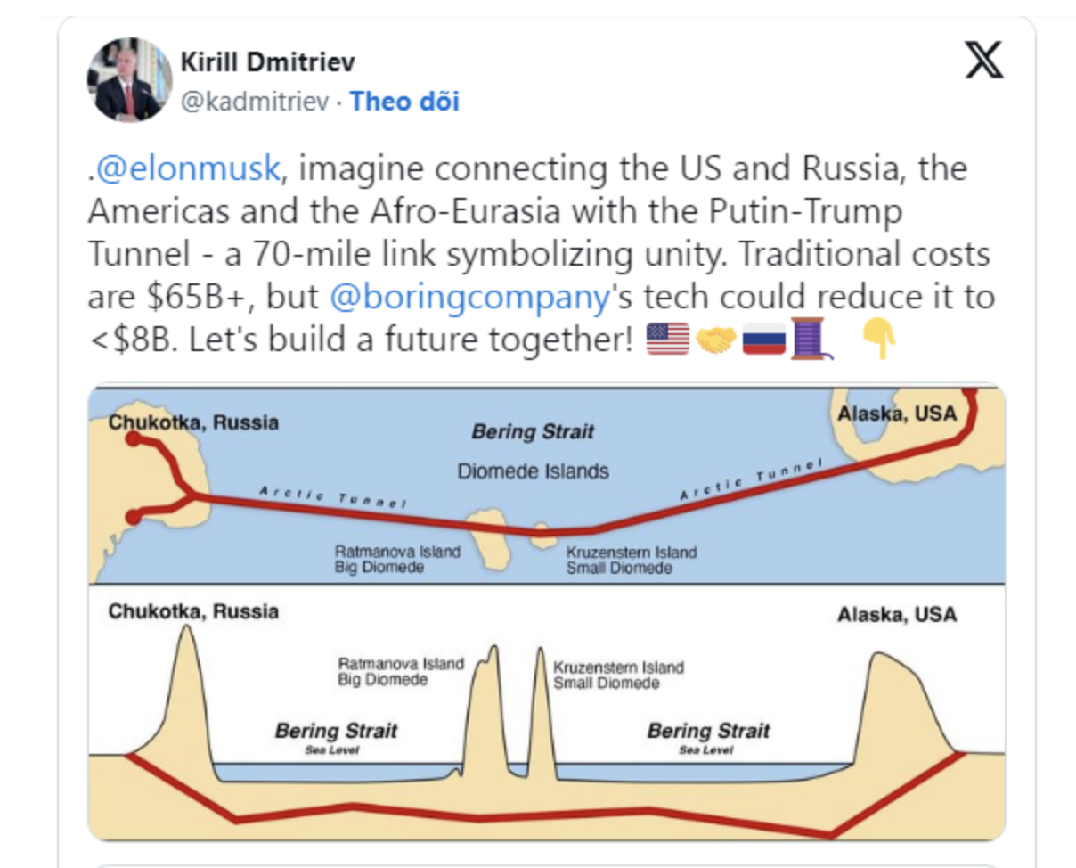
Task: Click the "Kruzenstern Island" label in top map
Action: (x=632, y=553)
